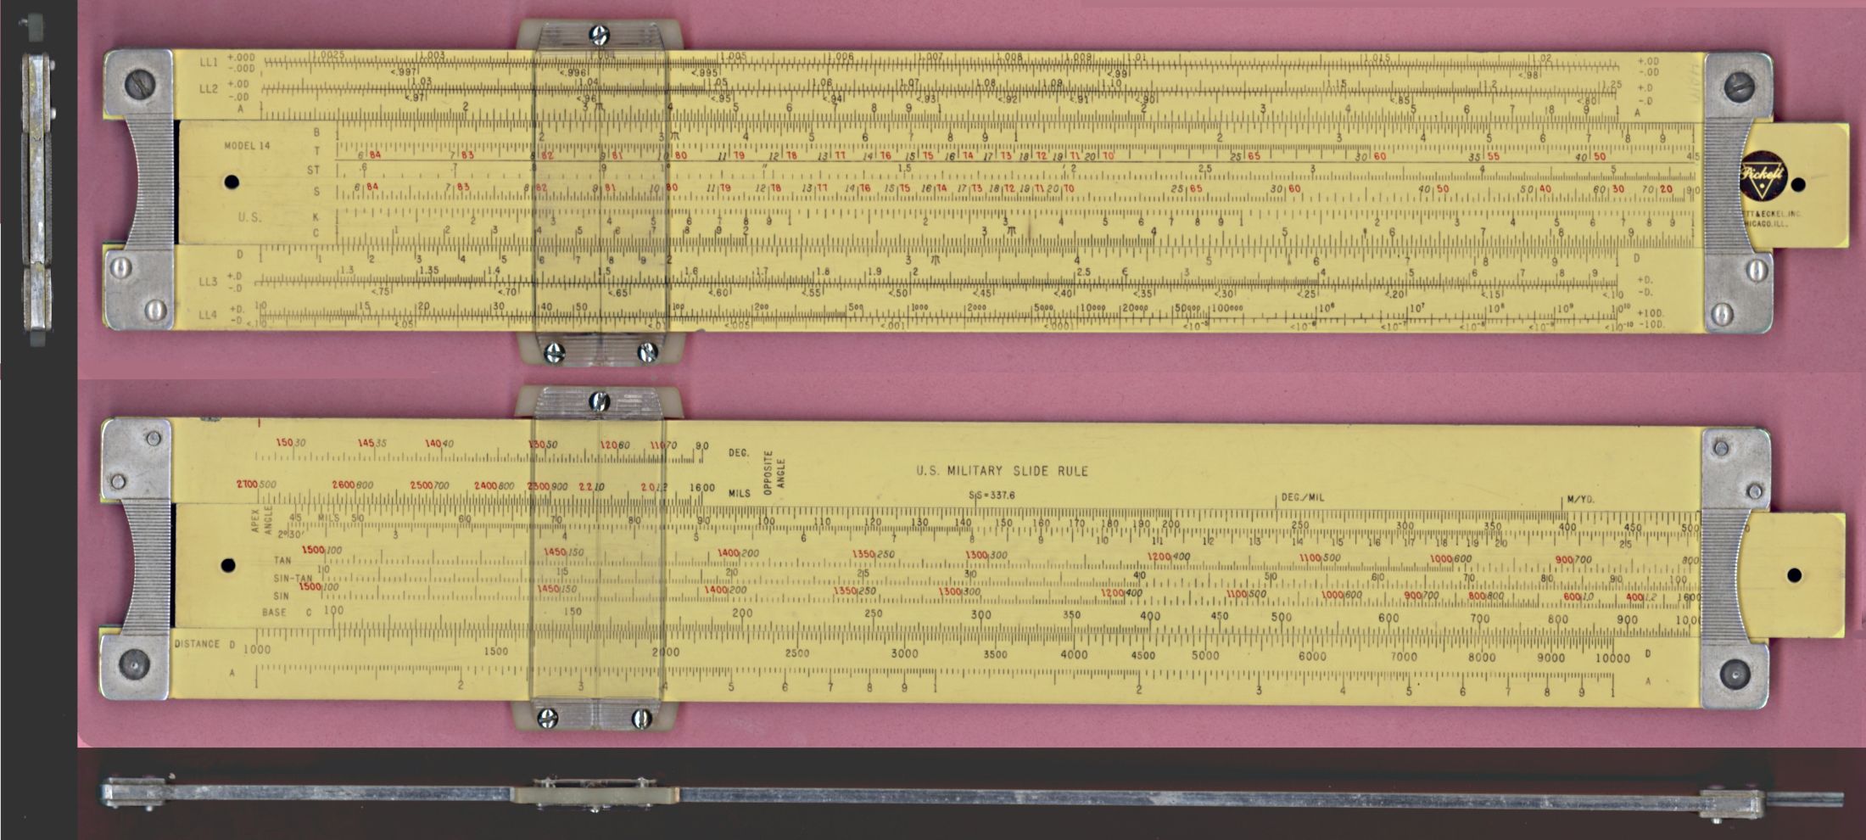Viewport: 1866px width, 840px height.
Task: Click the S|S=337.6 gauge mark
Action: click(x=992, y=496)
